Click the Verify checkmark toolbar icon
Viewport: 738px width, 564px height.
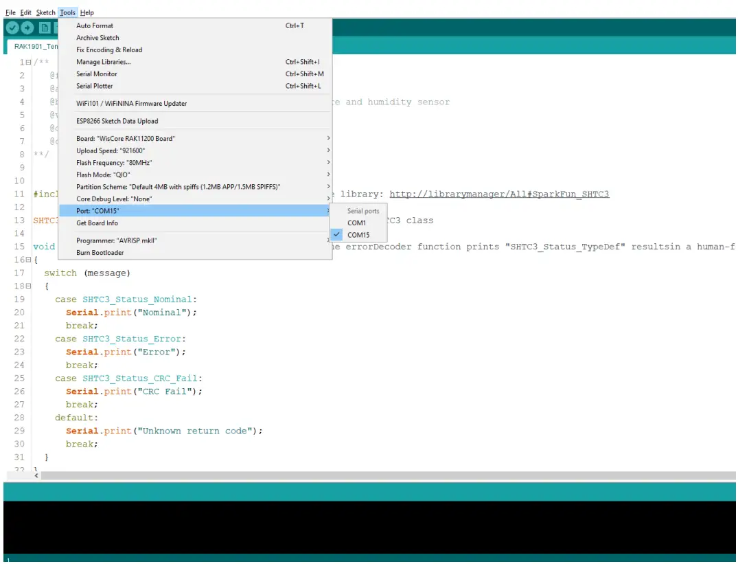[12, 27]
